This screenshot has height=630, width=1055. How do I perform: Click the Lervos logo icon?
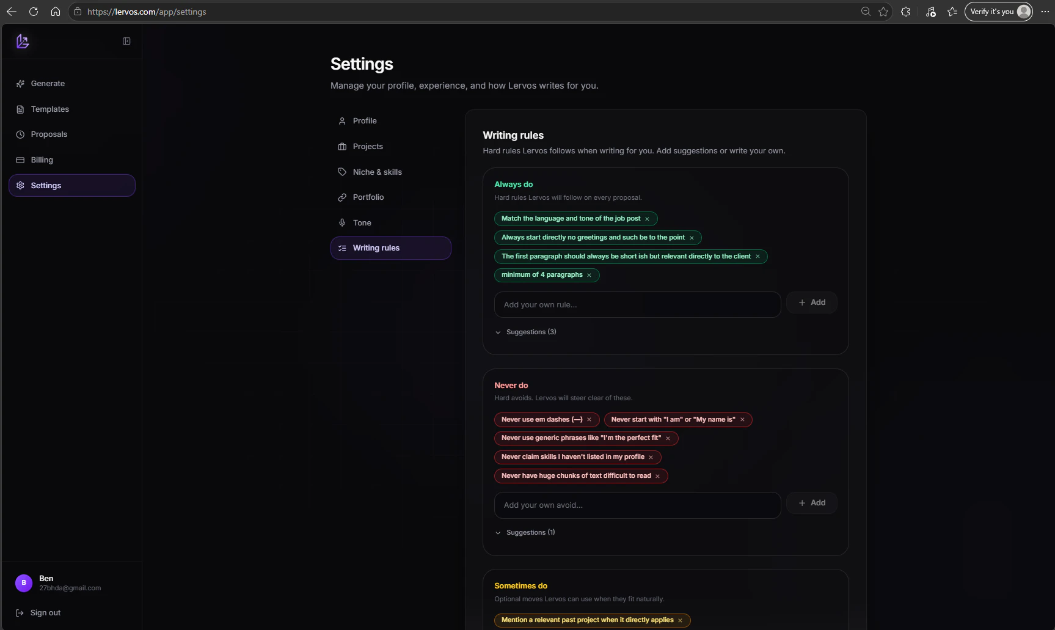tap(23, 41)
